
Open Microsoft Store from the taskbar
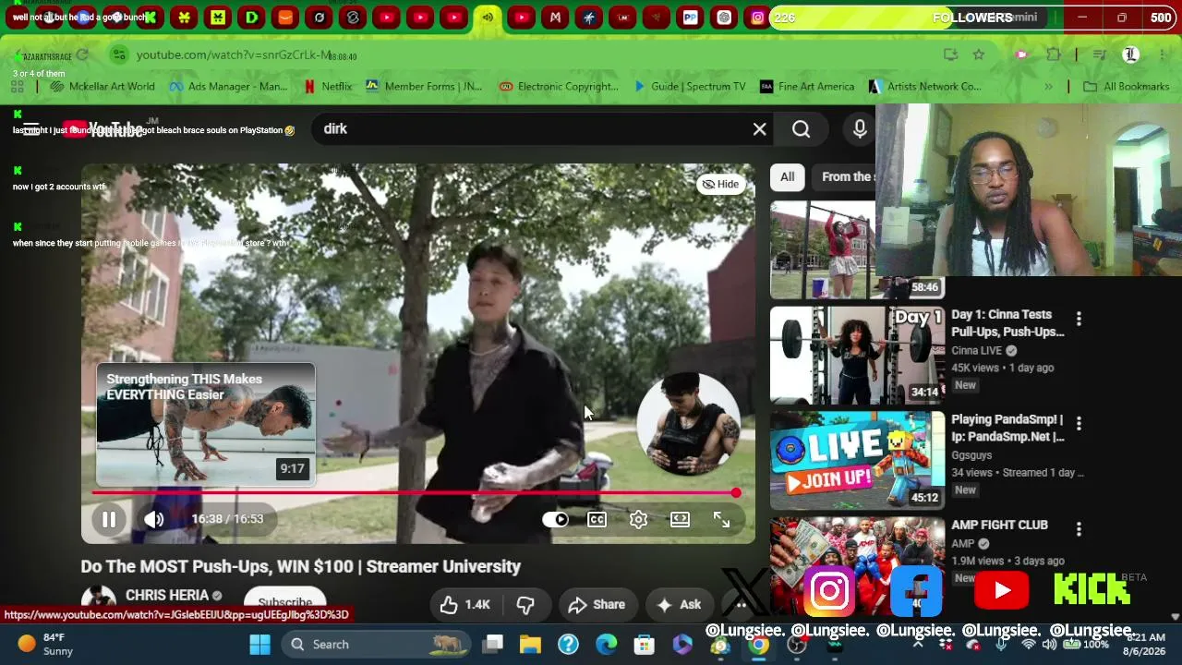tap(644, 645)
